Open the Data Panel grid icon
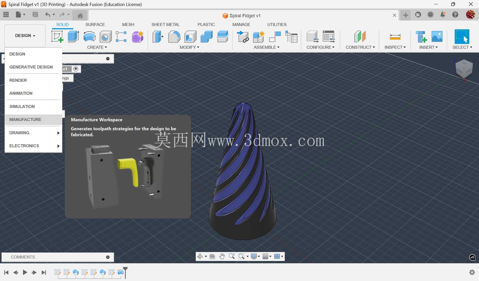This screenshot has width=479, height=281. point(6,15)
